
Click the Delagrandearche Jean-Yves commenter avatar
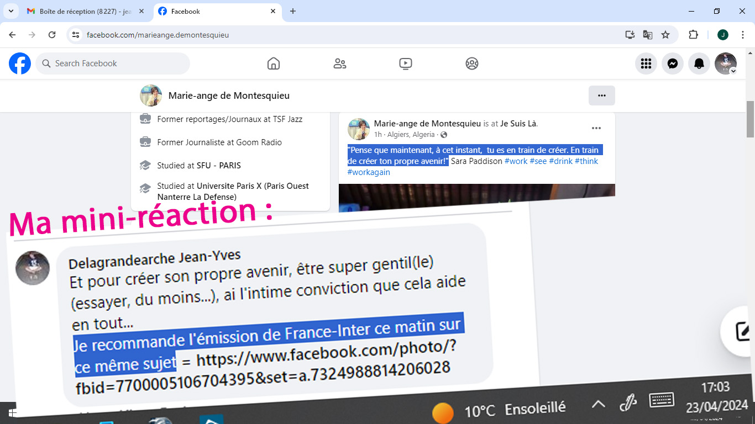pyautogui.click(x=33, y=268)
